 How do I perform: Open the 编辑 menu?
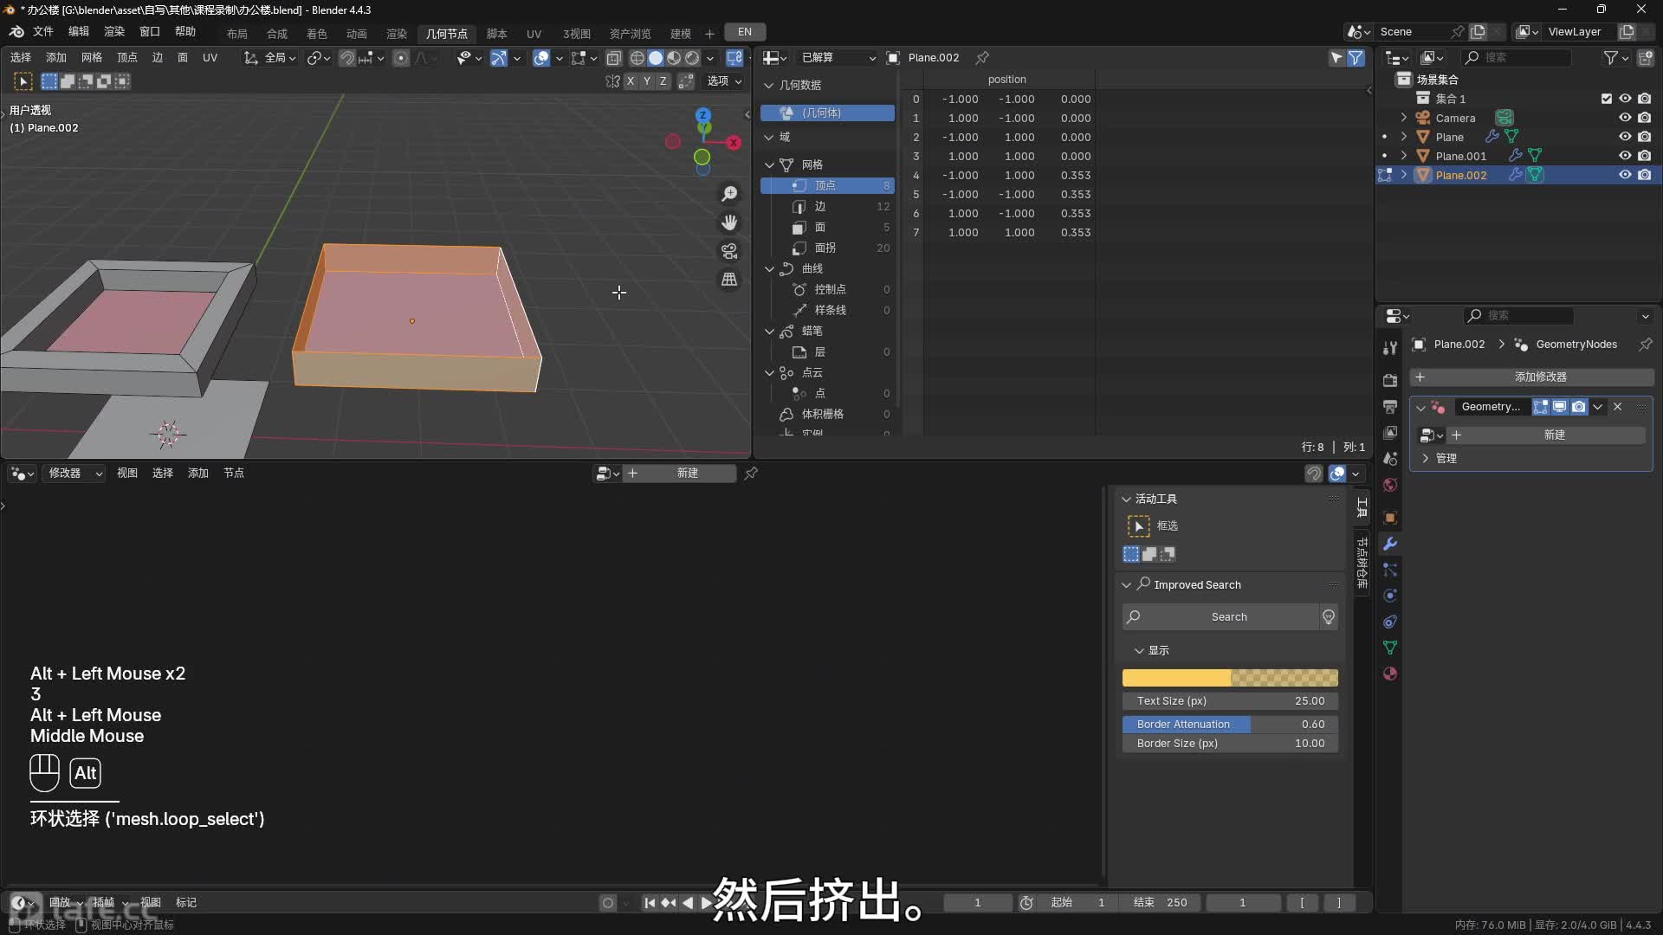pyautogui.click(x=79, y=32)
